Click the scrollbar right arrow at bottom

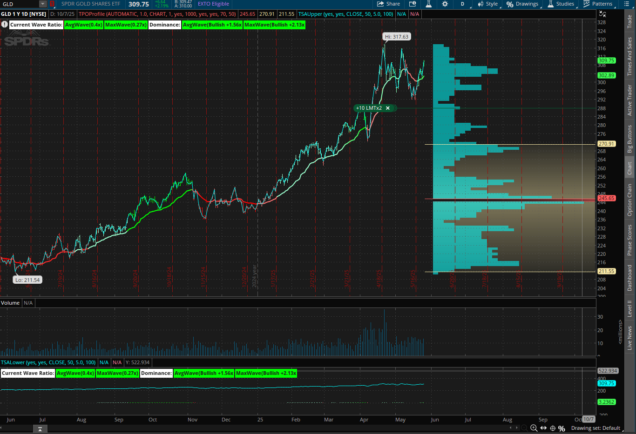coord(517,427)
